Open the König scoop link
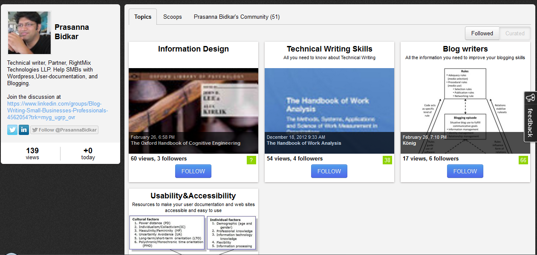 click(x=409, y=143)
